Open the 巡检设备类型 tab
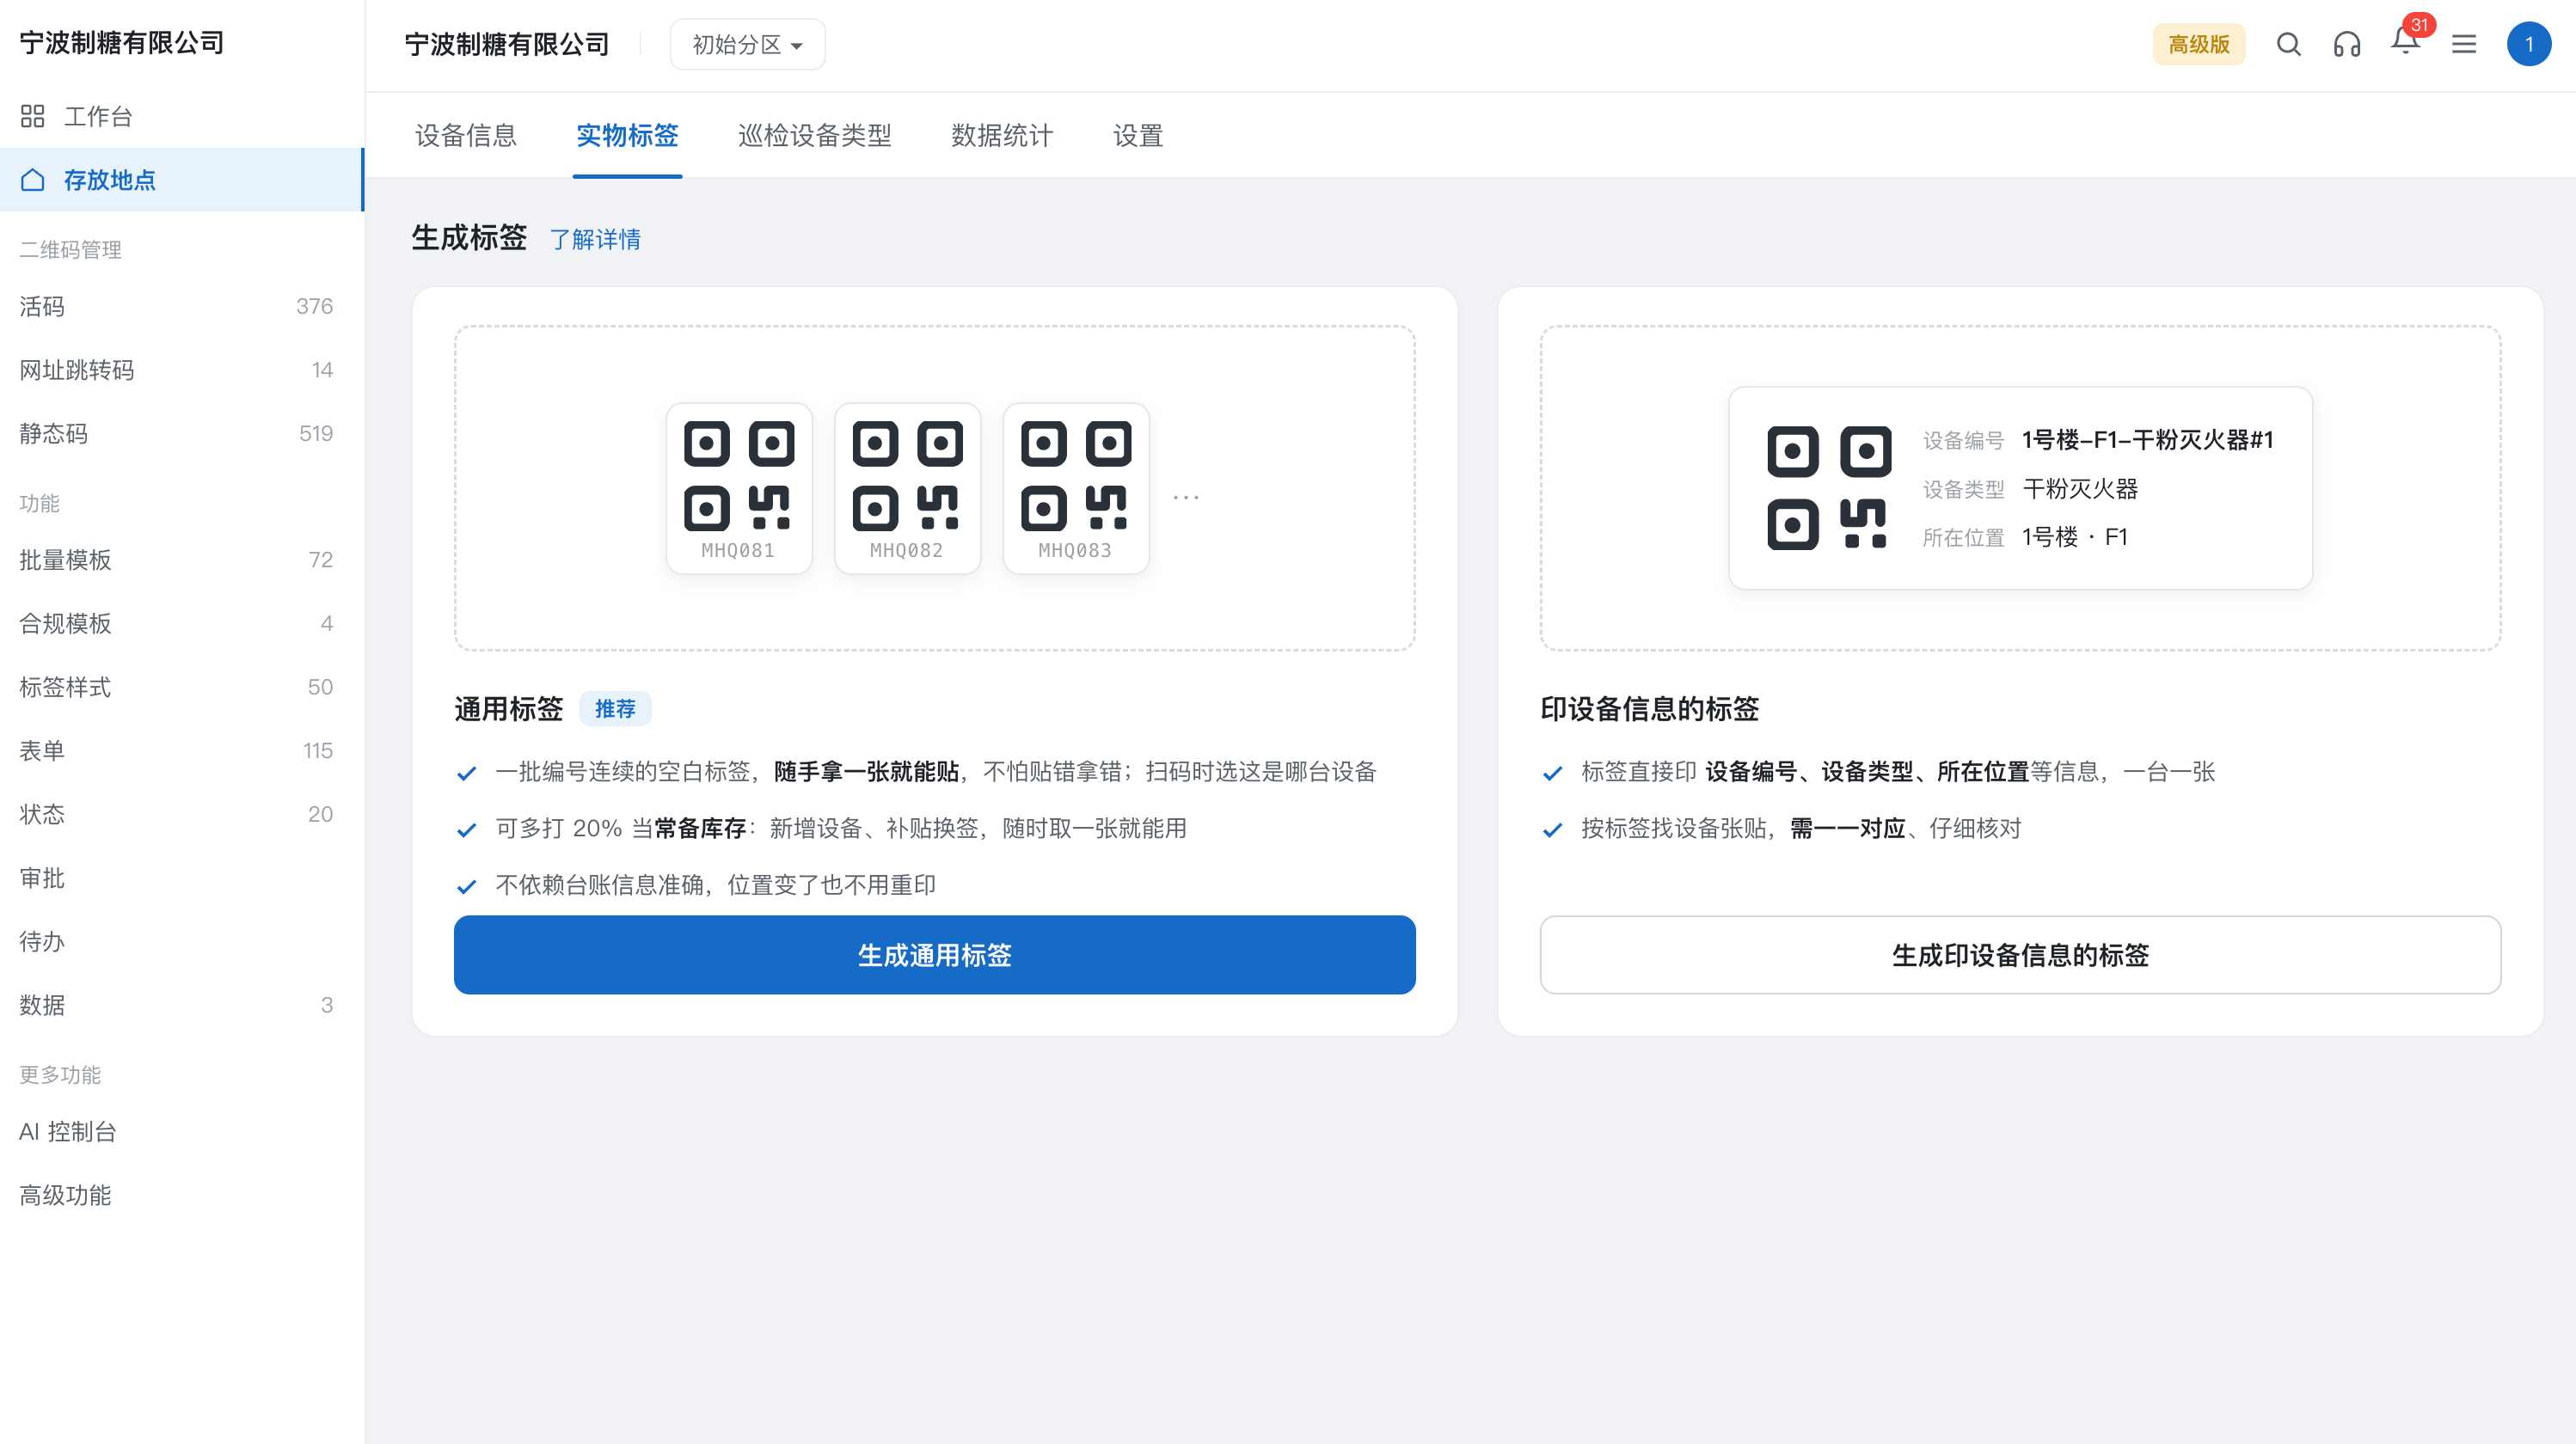The width and height of the screenshot is (2576, 1444). point(814,135)
